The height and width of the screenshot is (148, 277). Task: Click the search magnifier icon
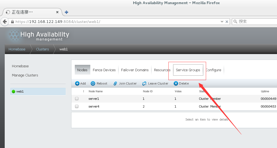point(235,22)
